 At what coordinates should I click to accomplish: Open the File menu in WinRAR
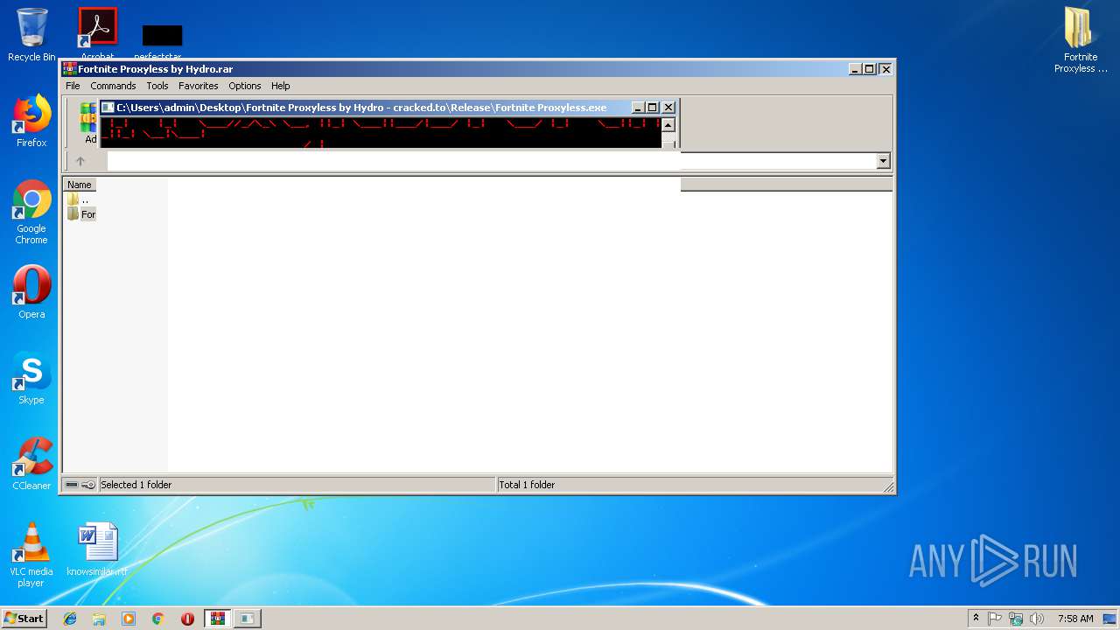pyautogui.click(x=73, y=86)
